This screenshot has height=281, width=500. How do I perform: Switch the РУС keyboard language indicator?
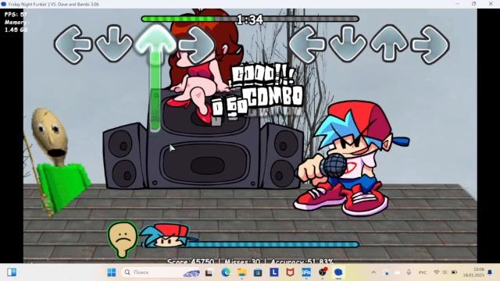(x=423, y=272)
